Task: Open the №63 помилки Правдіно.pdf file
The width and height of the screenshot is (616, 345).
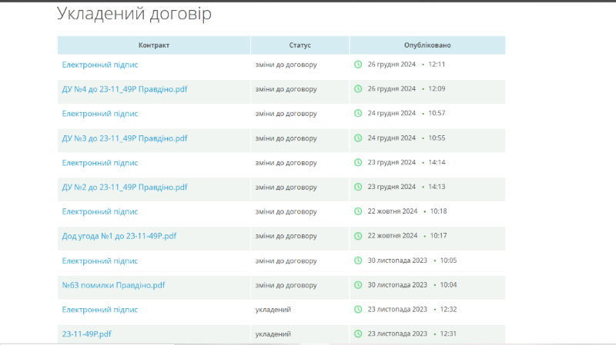Action: click(113, 285)
